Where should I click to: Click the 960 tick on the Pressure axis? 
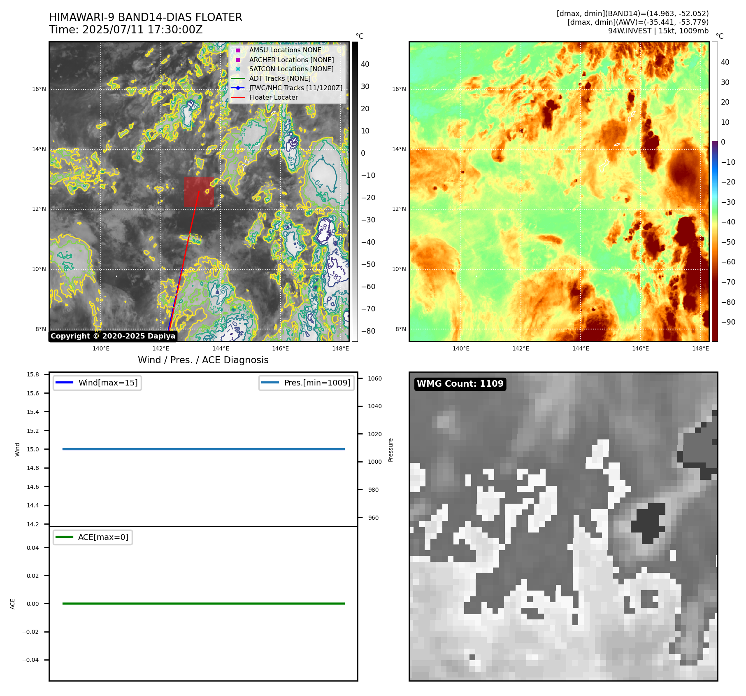point(373,518)
